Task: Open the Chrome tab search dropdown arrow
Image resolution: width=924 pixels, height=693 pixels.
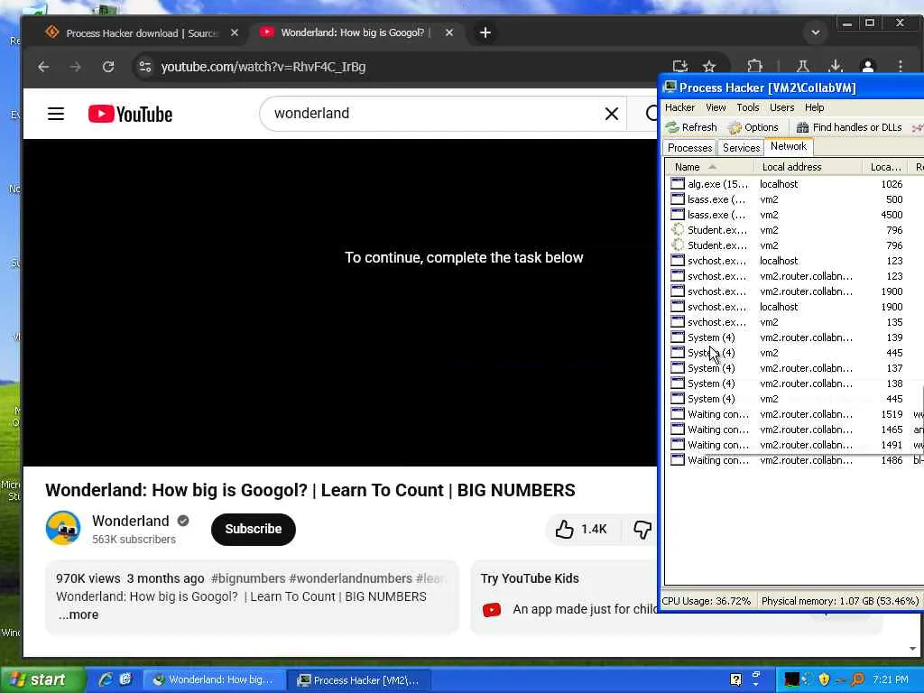Action: coord(816,32)
